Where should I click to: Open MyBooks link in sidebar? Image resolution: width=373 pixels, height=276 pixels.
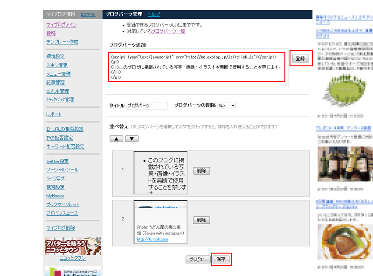tap(55, 196)
